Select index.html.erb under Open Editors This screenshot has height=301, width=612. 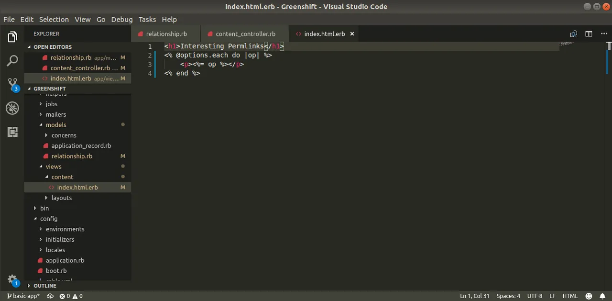click(x=77, y=78)
